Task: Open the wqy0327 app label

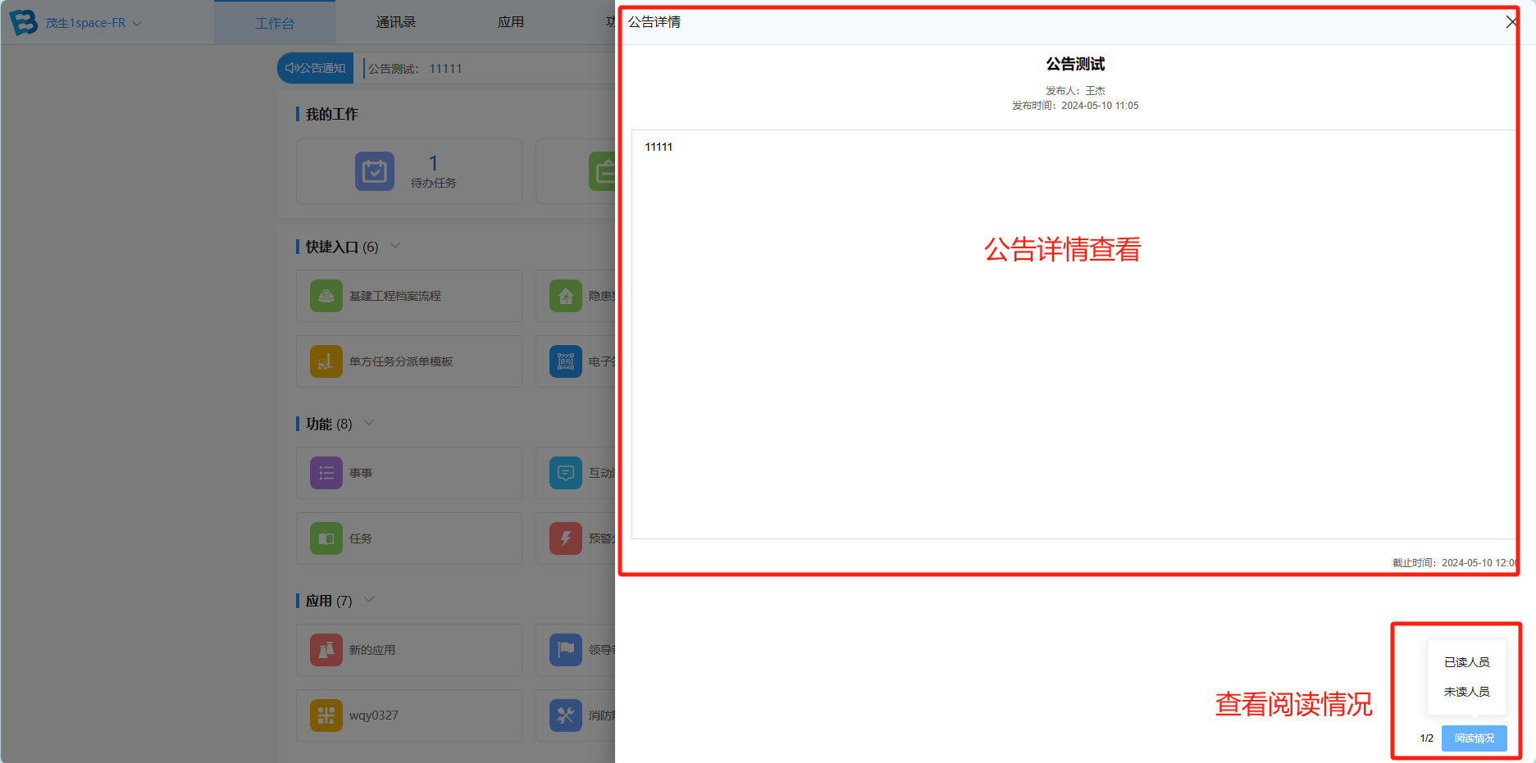Action: [x=374, y=715]
